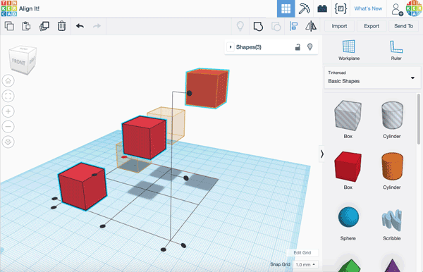The width and height of the screenshot is (423, 272).
Task: Click the Ungroup shapes icon
Action: pyautogui.click(x=276, y=26)
